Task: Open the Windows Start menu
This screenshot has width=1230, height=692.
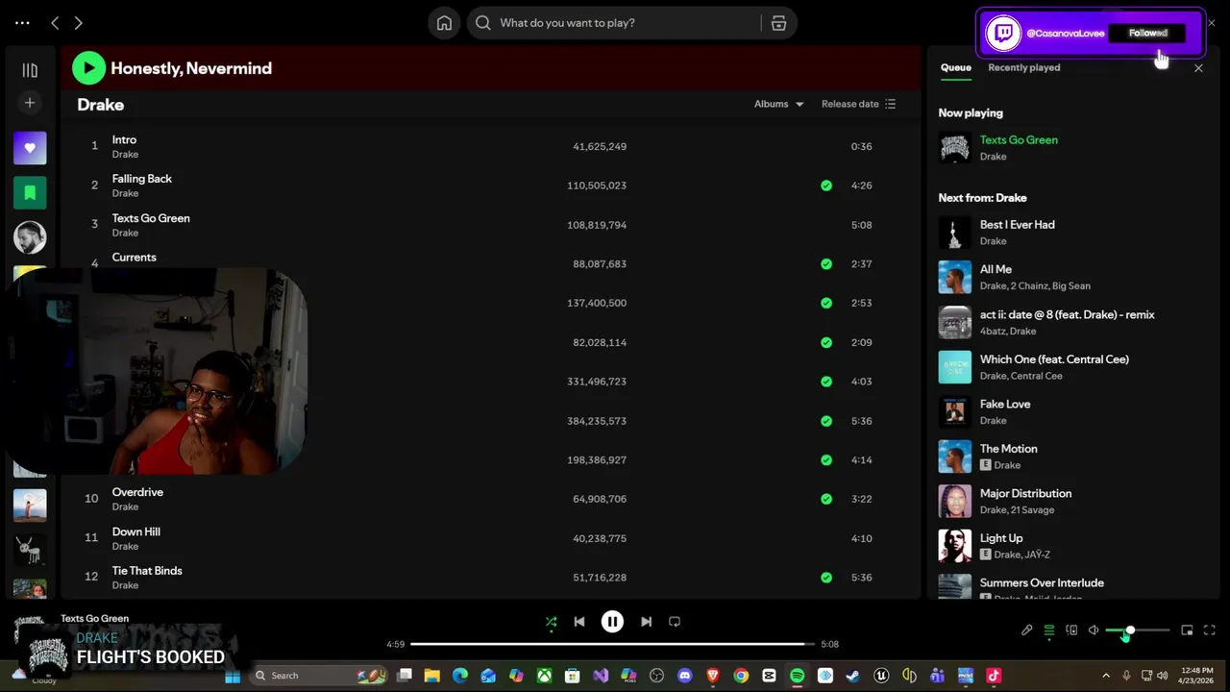Action: (232, 676)
